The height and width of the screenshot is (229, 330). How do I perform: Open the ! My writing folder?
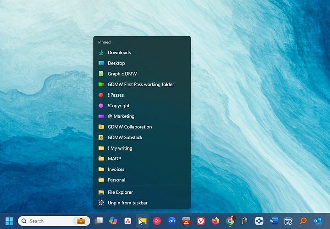click(x=142, y=148)
